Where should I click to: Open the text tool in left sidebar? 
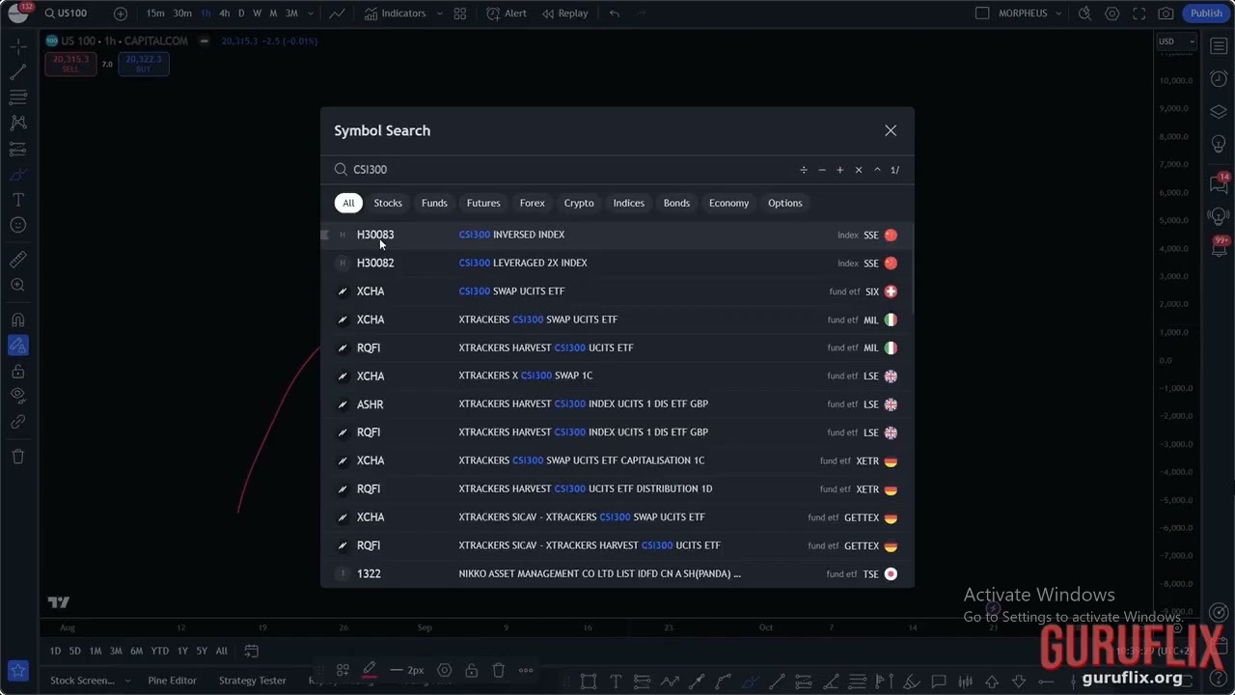[17, 200]
